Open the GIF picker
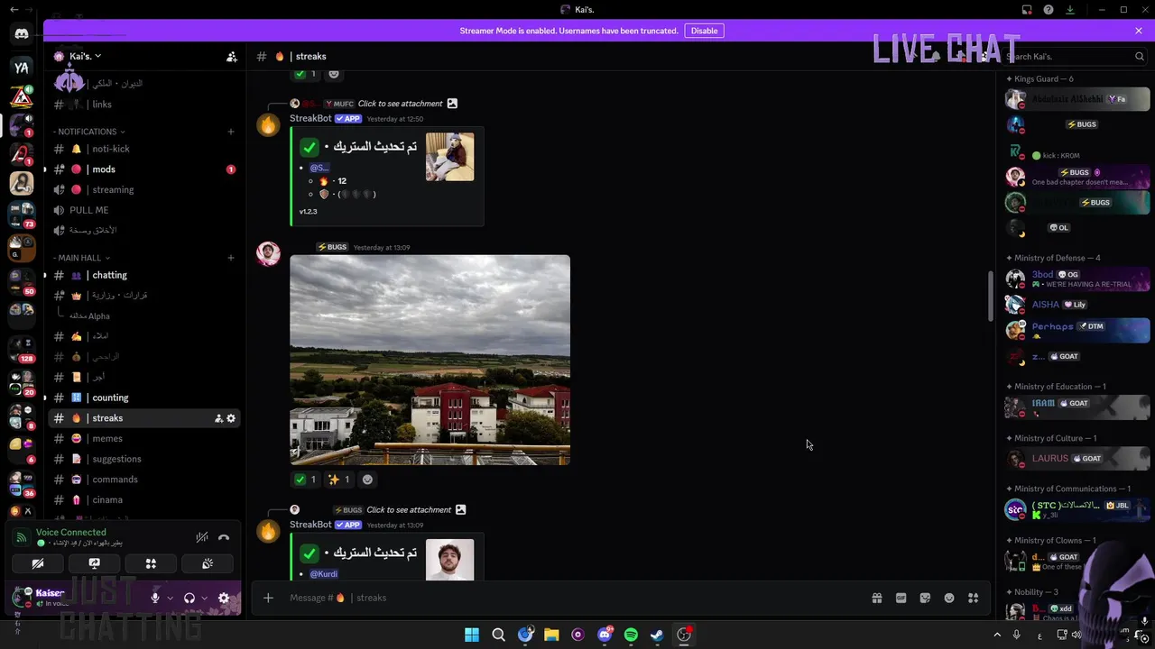 tap(901, 598)
